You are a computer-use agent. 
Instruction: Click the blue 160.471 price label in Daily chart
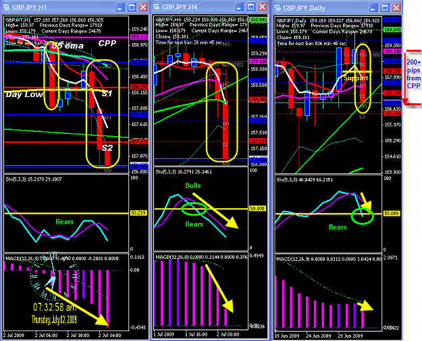pos(393,20)
